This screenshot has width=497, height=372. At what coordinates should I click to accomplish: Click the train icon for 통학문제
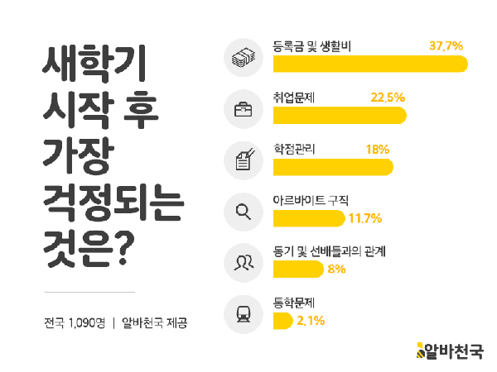coord(244,313)
